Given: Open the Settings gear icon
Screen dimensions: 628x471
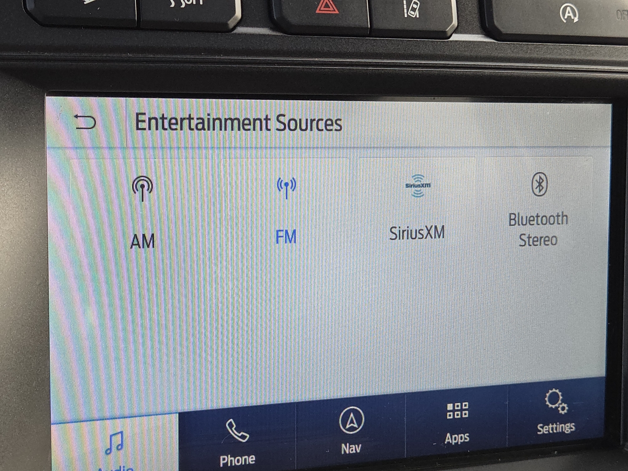Looking at the screenshot, I should coord(556,400).
